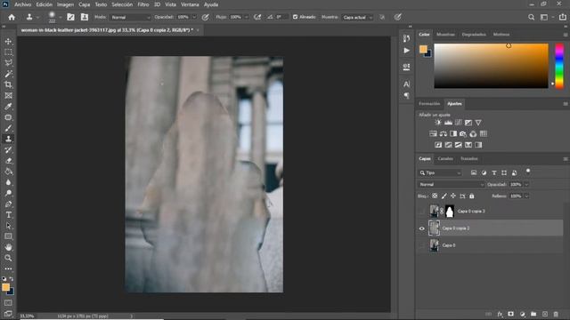Toggle lock position icon
The width and height of the screenshot is (570, 320).
(453, 196)
